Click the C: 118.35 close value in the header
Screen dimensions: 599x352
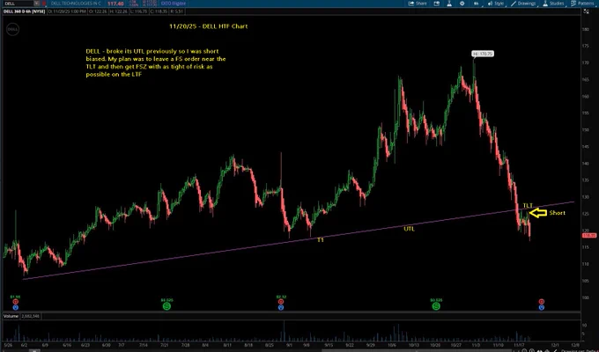coord(159,11)
